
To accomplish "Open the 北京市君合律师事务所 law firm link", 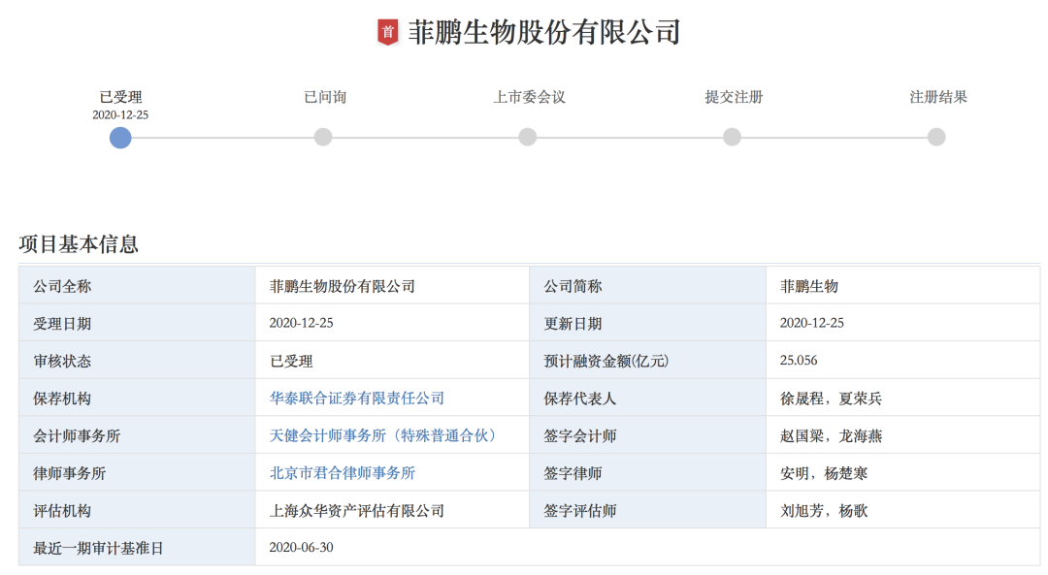I will point(343,473).
